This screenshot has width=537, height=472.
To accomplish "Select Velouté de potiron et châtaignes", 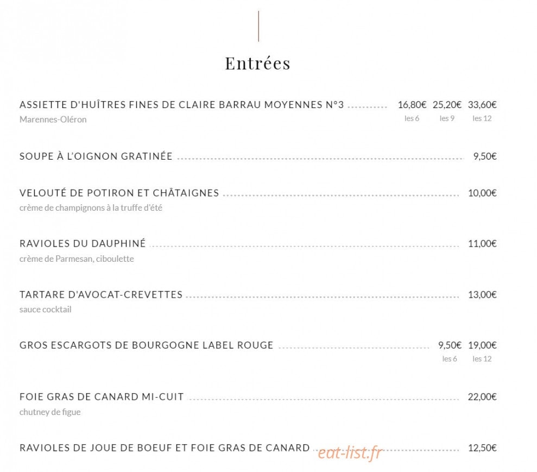I will (119, 193).
